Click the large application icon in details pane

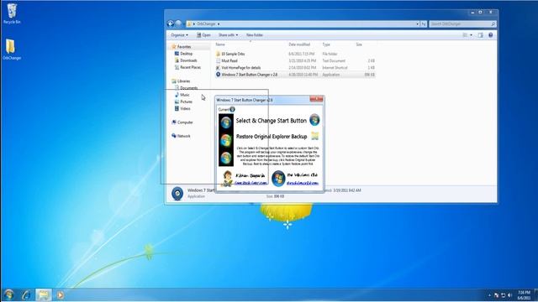(177, 194)
